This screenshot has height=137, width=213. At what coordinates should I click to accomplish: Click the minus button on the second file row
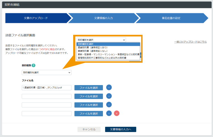coord(109,96)
